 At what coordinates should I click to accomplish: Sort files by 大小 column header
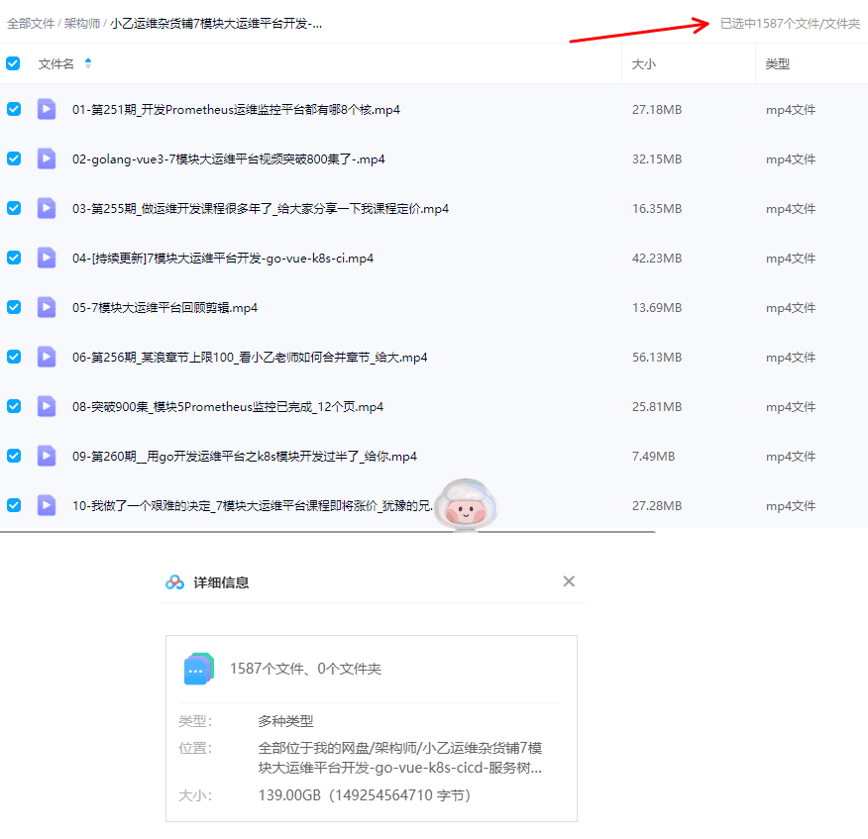(x=644, y=63)
